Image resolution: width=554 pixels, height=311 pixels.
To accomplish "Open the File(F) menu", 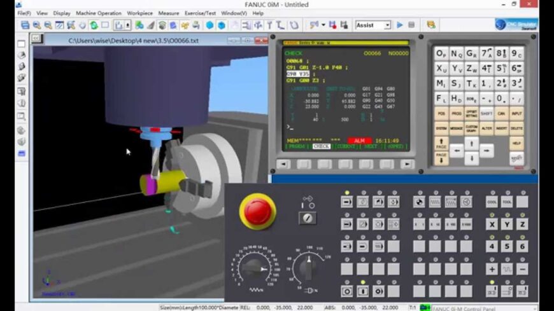I will (x=24, y=13).
